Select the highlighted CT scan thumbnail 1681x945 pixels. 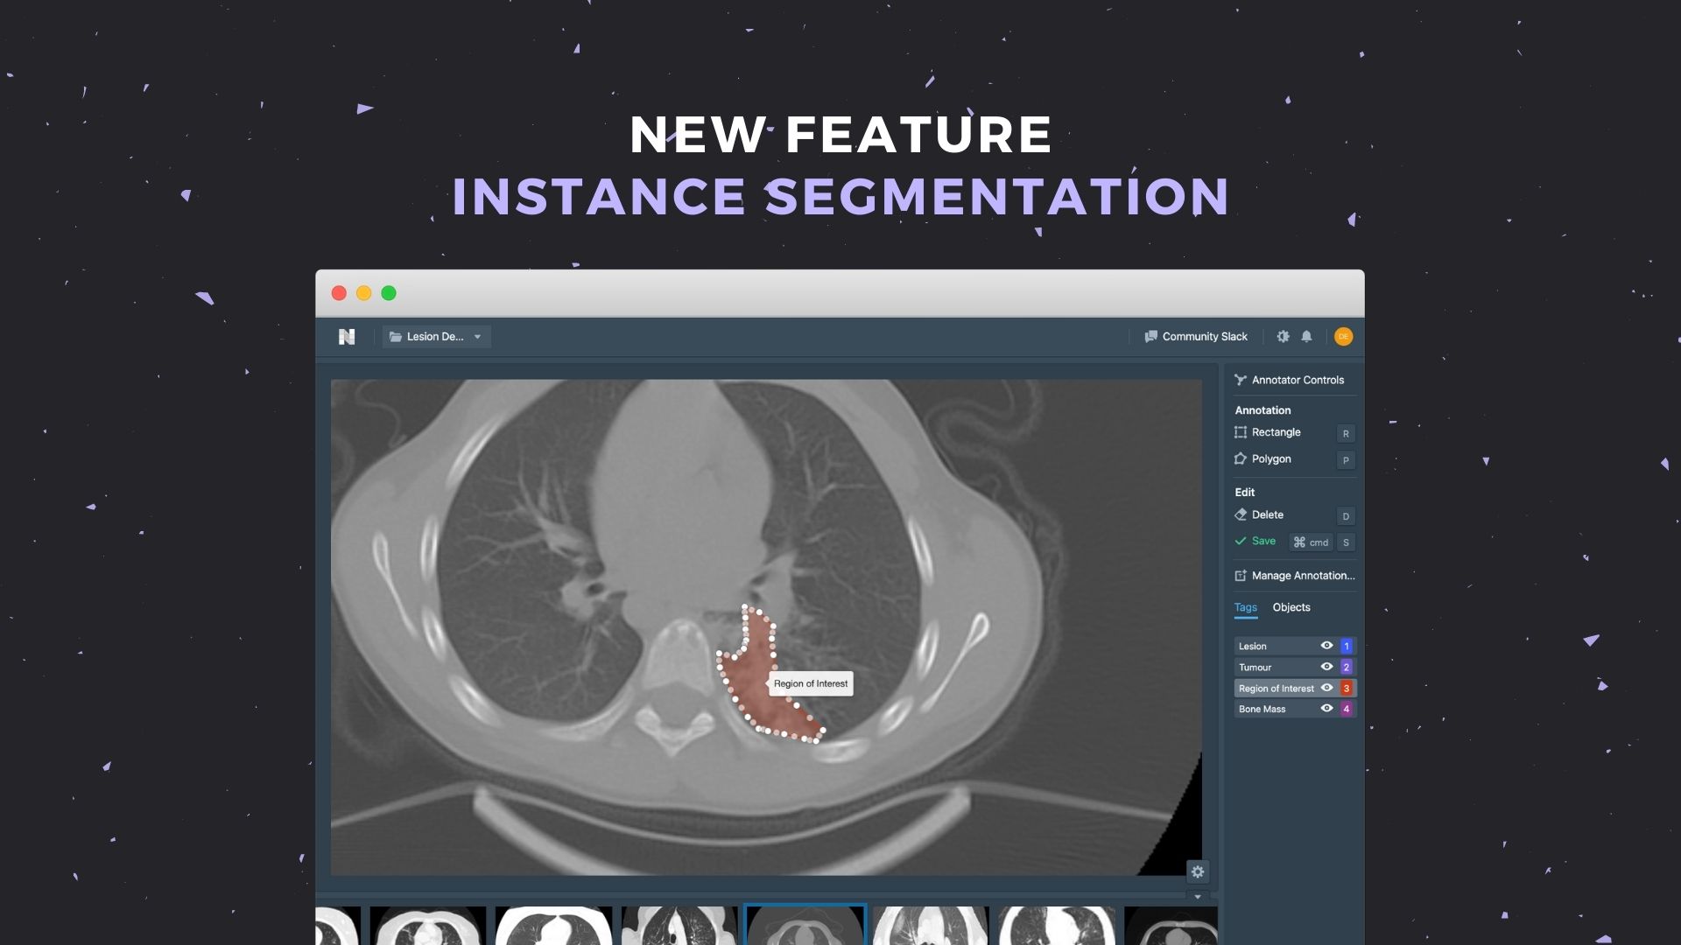click(805, 926)
